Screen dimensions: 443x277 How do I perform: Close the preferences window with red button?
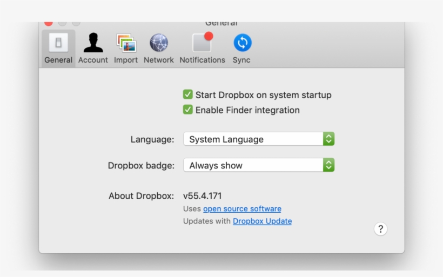click(x=49, y=23)
